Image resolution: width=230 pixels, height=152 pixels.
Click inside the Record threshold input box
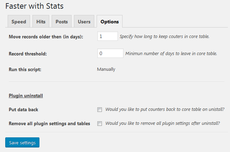point(110,53)
